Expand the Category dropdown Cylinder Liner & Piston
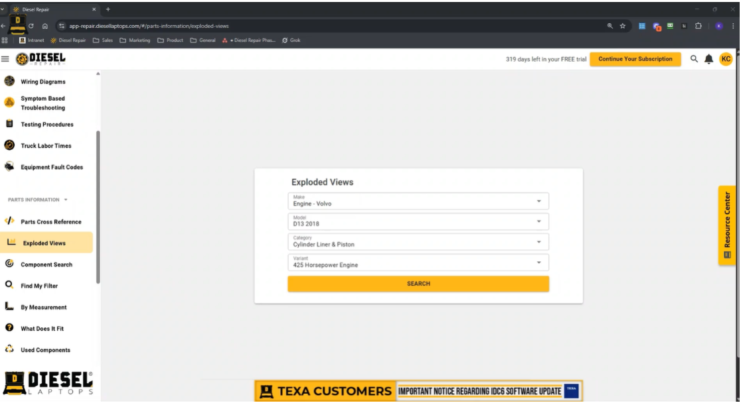This screenshot has height=407, width=743. coord(418,242)
